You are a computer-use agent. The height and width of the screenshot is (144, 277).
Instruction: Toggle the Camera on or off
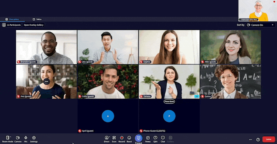(x=18, y=138)
